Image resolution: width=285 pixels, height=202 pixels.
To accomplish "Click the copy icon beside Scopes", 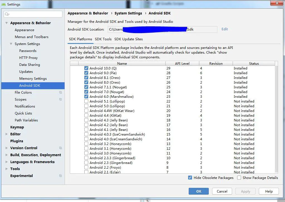I will tap(60, 99).
